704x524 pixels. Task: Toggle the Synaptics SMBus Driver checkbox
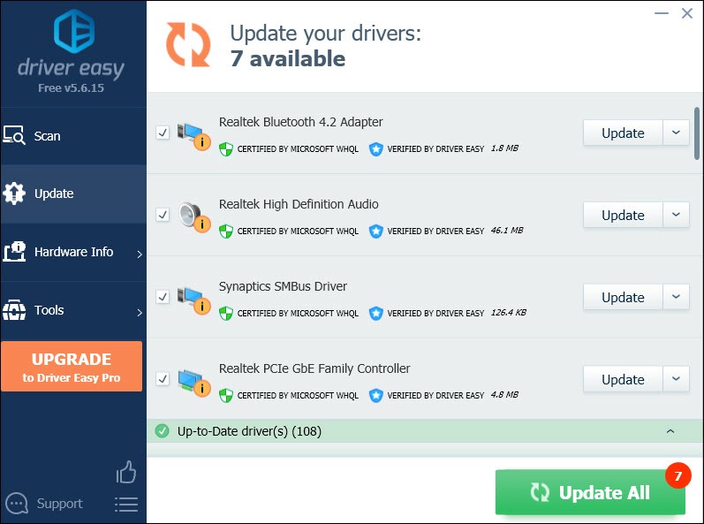(x=163, y=297)
